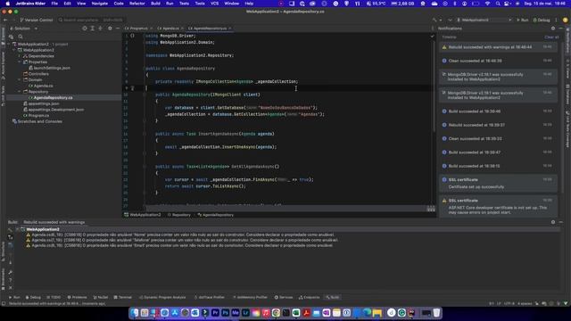Click Clear all in Notifications
Viewport: 571px width, 321px height.
tap(551, 37)
